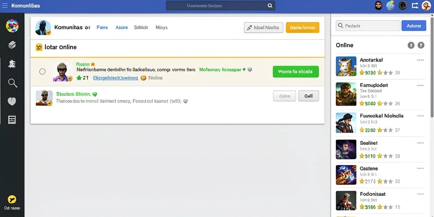
Task: Switch to the Sthick tab
Action: tap(141, 28)
